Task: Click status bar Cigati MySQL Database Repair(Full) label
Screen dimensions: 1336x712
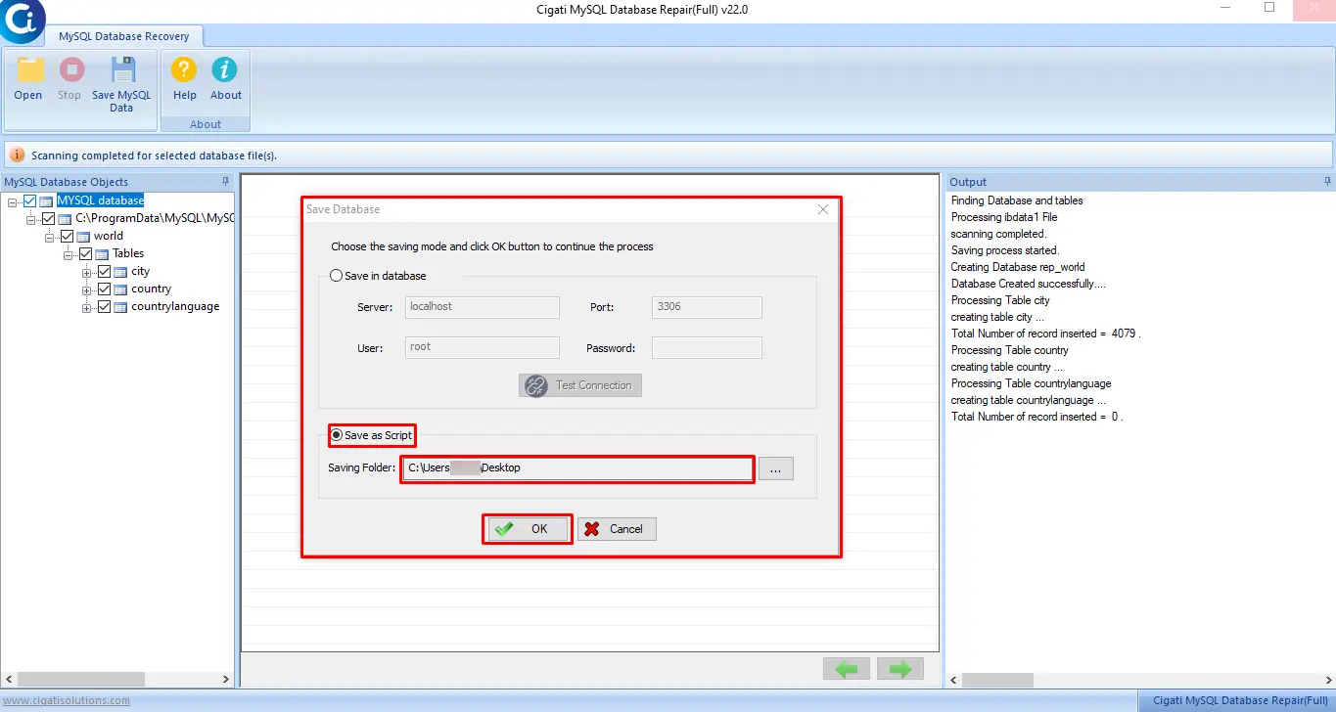Action: [1242, 700]
